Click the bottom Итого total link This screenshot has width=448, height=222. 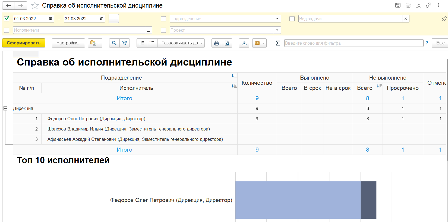(x=124, y=150)
